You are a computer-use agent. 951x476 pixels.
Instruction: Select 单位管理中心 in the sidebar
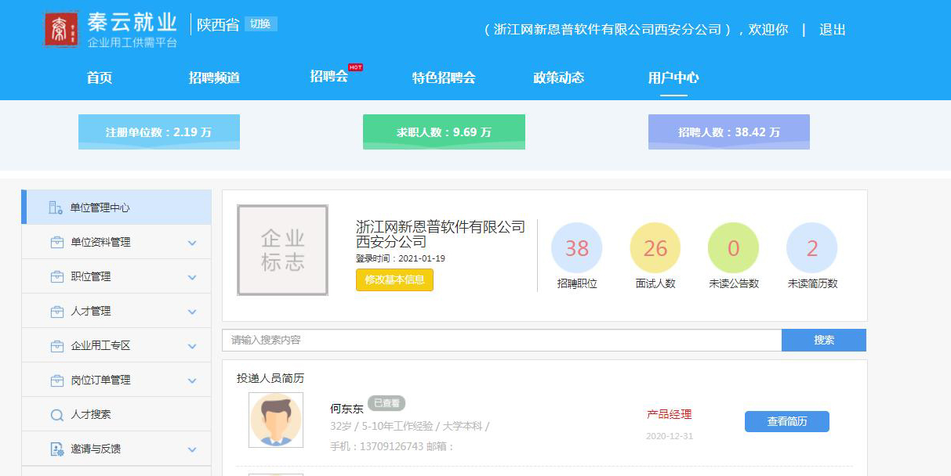tap(116, 207)
